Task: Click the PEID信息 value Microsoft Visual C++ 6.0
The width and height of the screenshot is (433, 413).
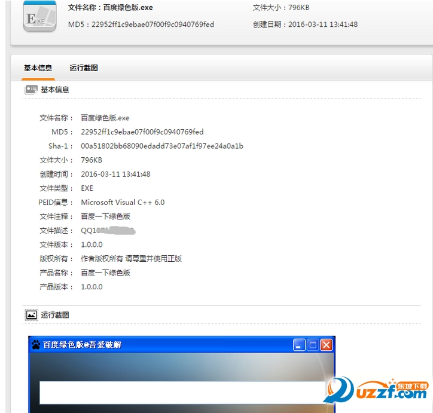Action: click(123, 202)
